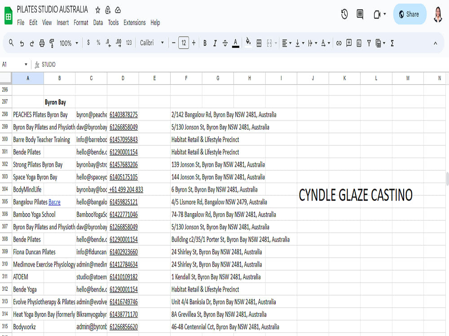Open the View menu
The height and width of the screenshot is (336, 449).
tap(47, 22)
